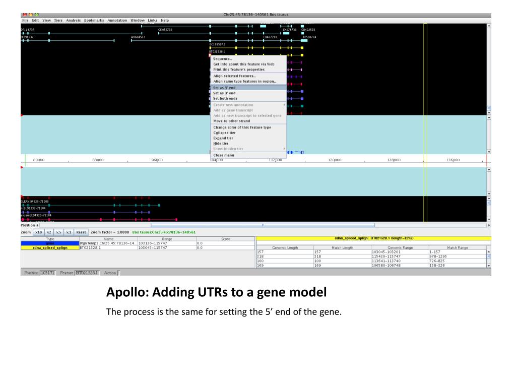Image resolution: width=516 pixels, height=387 pixels.
Task: Choose "Align same type features in region..."
Action: pyautogui.click(x=248, y=81)
